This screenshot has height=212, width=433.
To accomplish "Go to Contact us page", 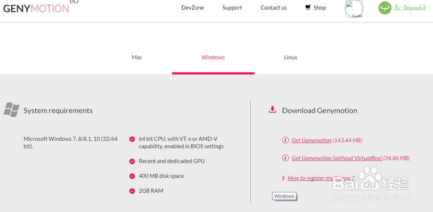I will pyautogui.click(x=274, y=8).
